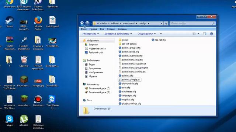The image size is (236, 132).
Task: Select Библиотеки in the navigation pane
Action: [93, 60]
